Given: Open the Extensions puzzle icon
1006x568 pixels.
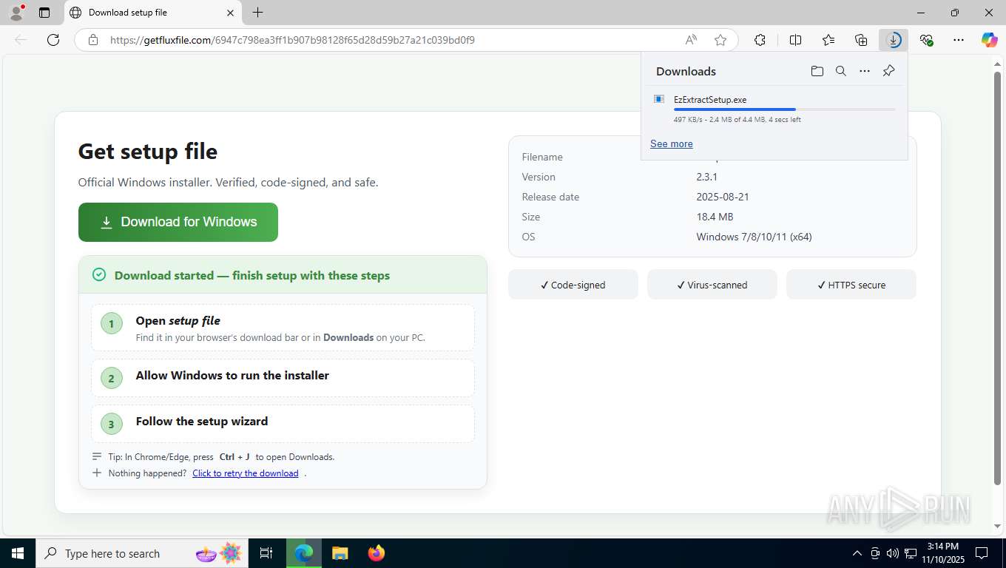Looking at the screenshot, I should (760, 40).
